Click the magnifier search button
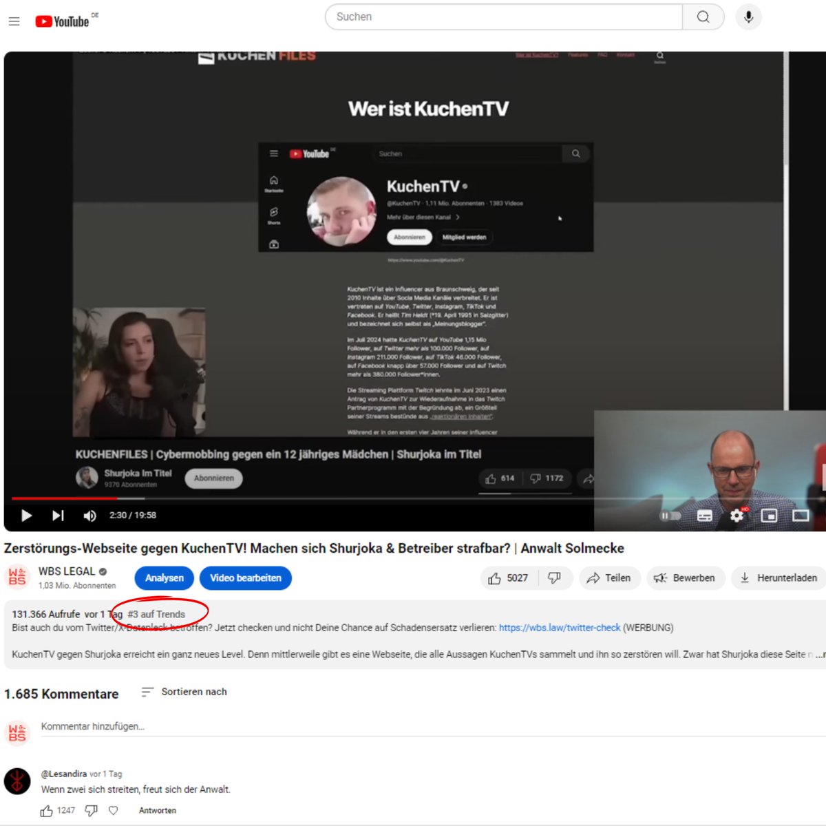The width and height of the screenshot is (826, 826). [x=703, y=17]
